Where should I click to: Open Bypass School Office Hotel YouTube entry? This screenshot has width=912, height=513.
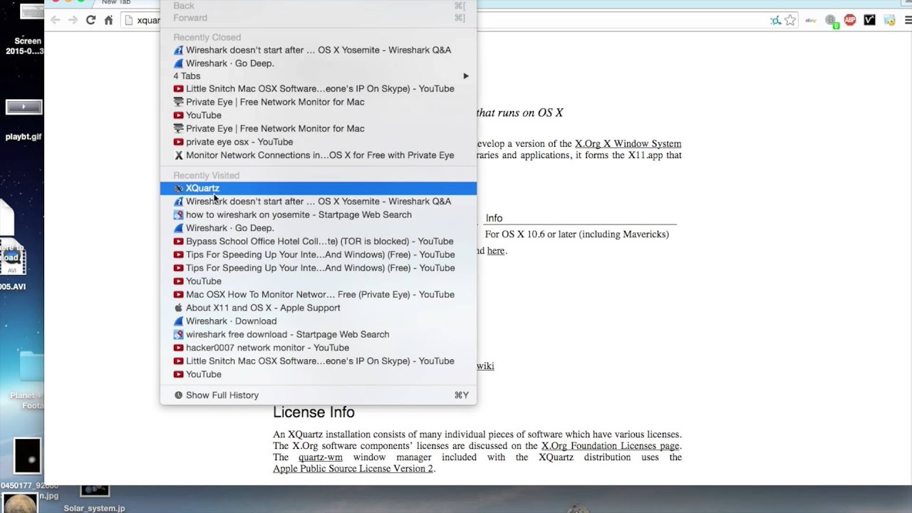tap(318, 241)
